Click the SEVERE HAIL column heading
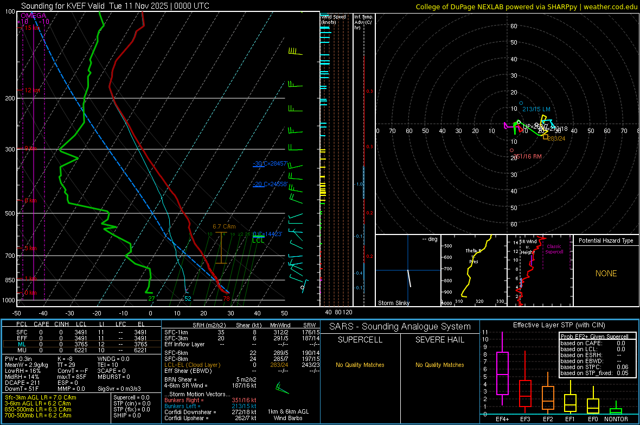 pyautogui.click(x=439, y=340)
